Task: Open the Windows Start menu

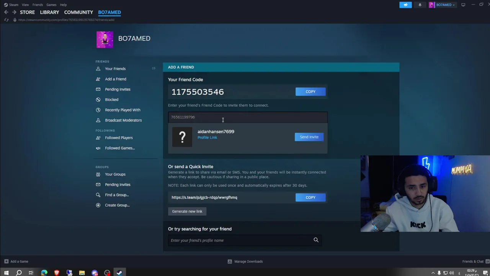Action: [6, 273]
